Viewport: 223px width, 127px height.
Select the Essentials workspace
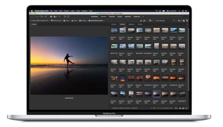pyautogui.click(x=94, y=16)
